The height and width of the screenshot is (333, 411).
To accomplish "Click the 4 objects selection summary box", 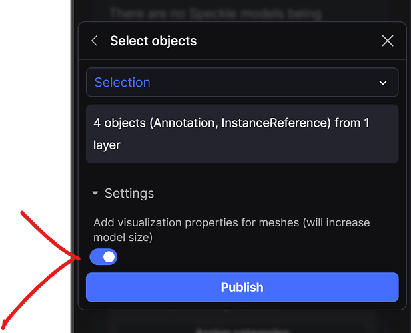I will (x=242, y=134).
